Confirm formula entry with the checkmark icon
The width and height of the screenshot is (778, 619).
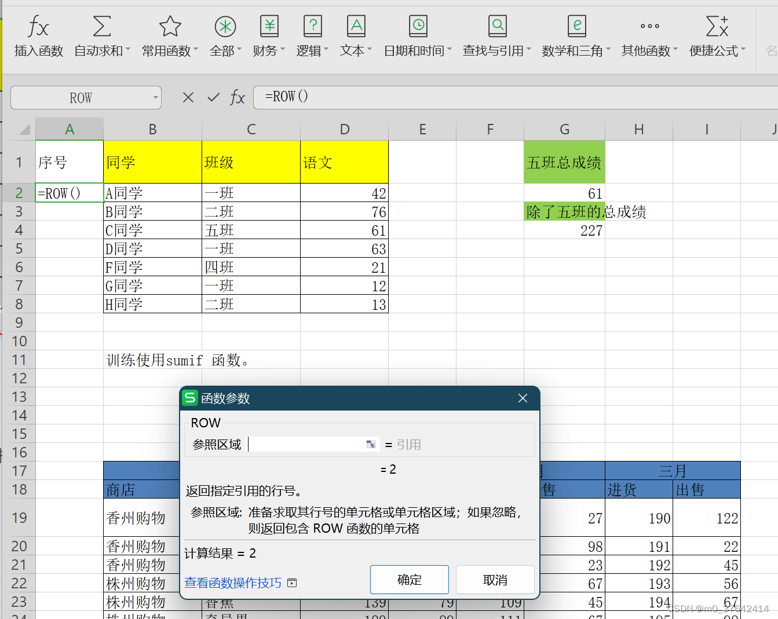point(214,97)
